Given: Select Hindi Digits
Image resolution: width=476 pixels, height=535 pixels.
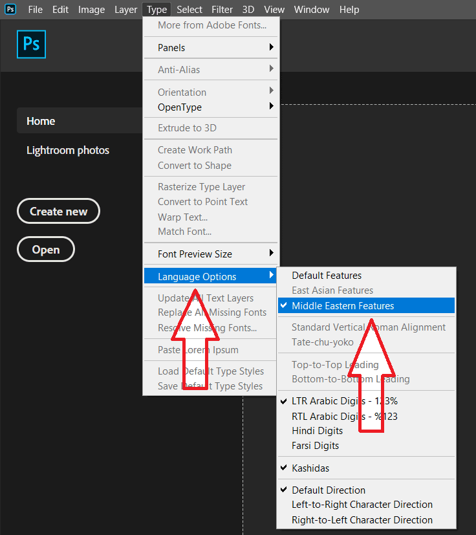Looking at the screenshot, I should [x=367, y=431].
